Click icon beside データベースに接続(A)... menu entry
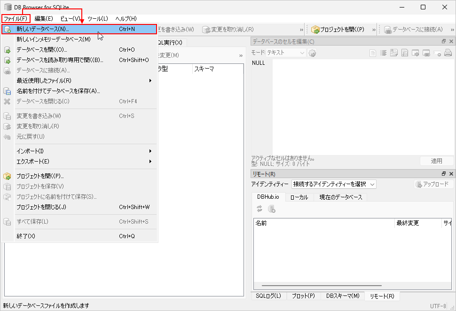Viewport: 456px width, 311px height. (7, 70)
